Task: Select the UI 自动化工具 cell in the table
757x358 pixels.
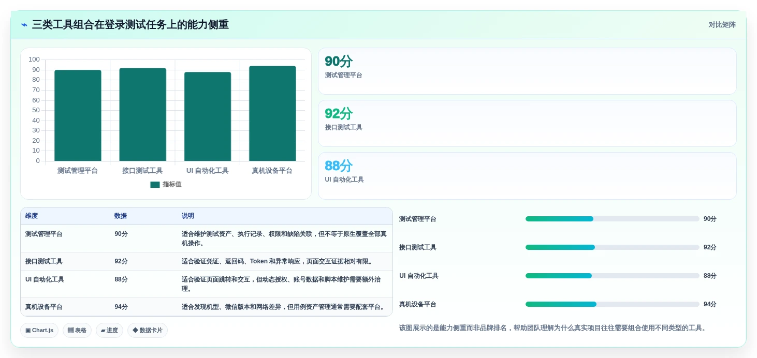Action: (x=65, y=284)
